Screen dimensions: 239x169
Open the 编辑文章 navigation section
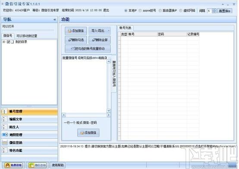pyautogui.click(x=29, y=119)
